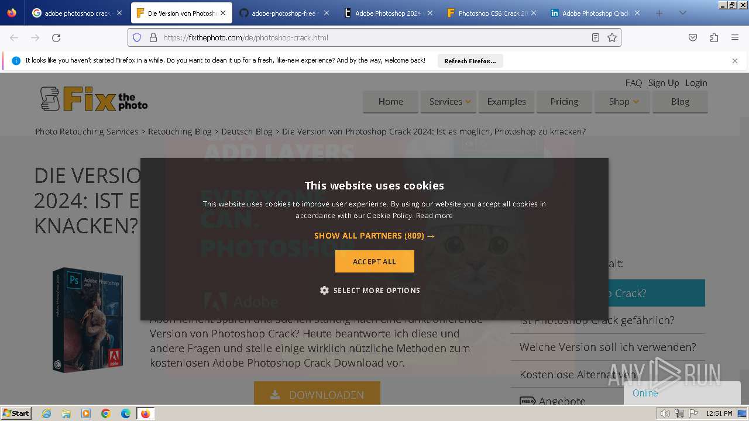749x421 pixels.
Task: Bookmark this page with the star icon
Action: click(x=612, y=37)
